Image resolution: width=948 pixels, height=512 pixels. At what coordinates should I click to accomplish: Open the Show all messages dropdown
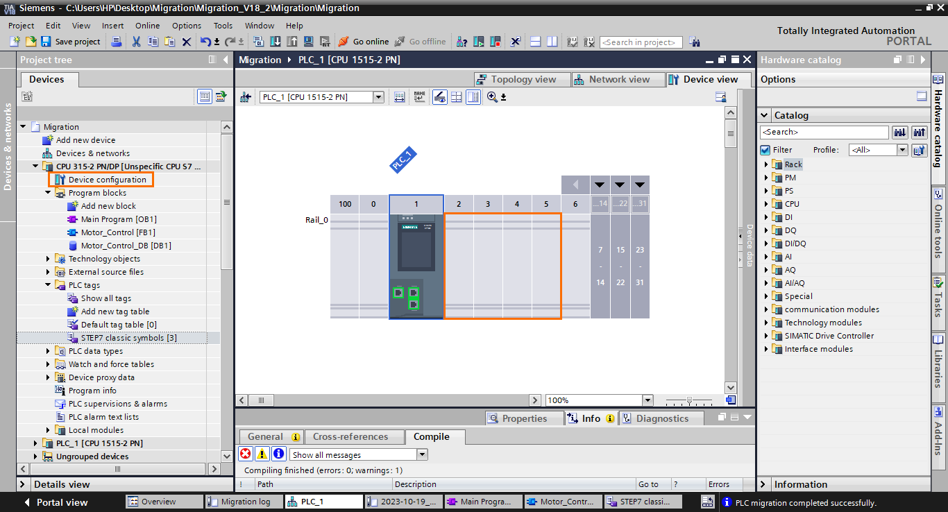click(421, 454)
